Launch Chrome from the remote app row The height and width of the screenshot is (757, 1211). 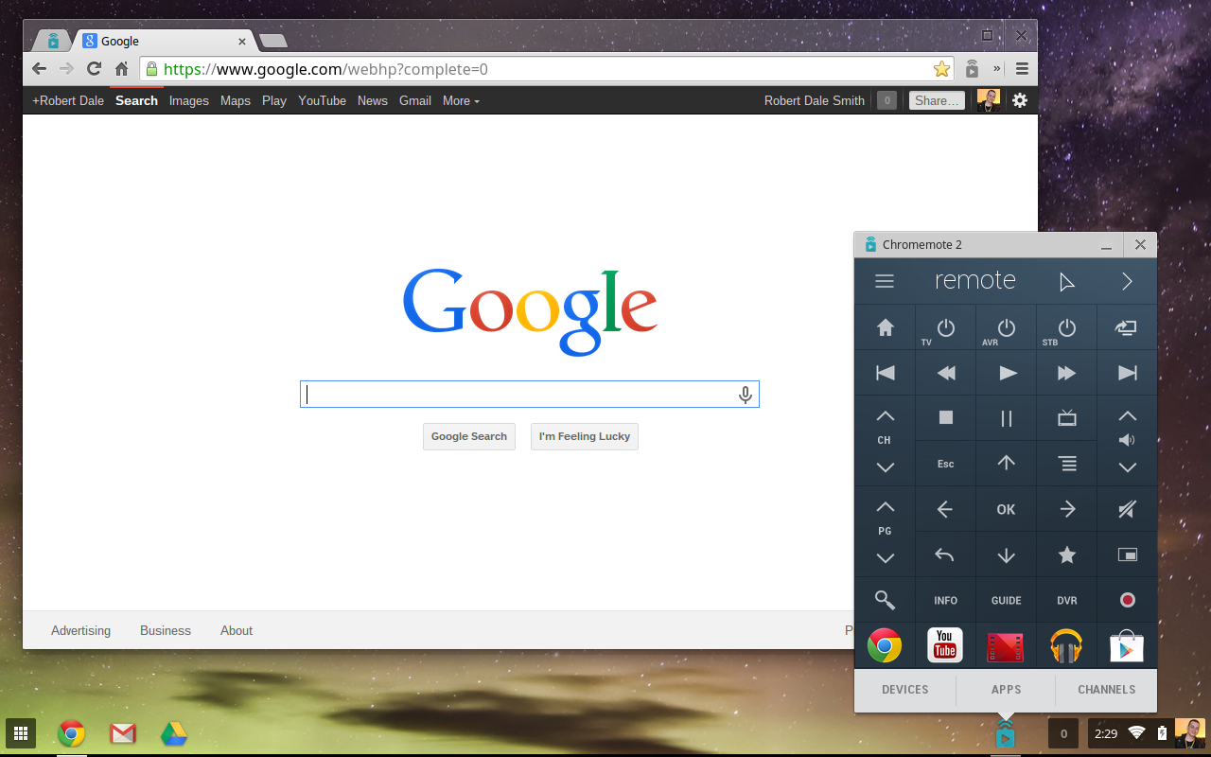pos(885,646)
